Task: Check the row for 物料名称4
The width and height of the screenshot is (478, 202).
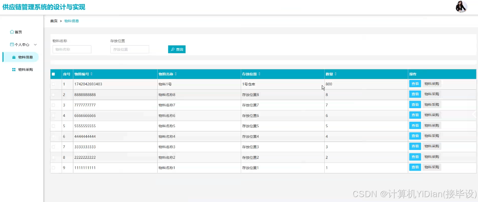Action: click(x=53, y=136)
